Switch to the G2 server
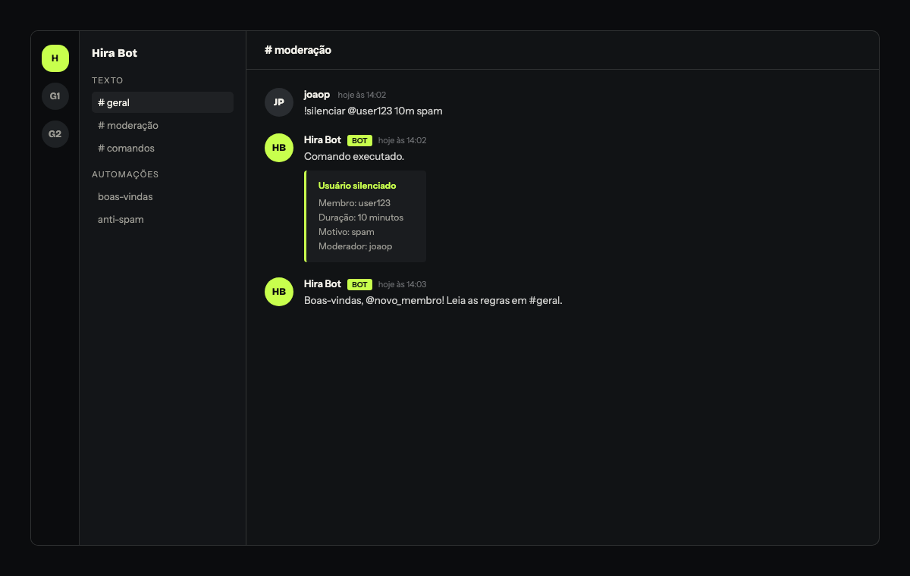 55,134
